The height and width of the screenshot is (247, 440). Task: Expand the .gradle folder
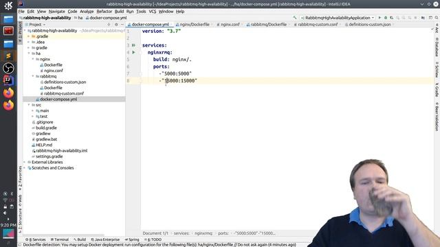(x=29, y=36)
